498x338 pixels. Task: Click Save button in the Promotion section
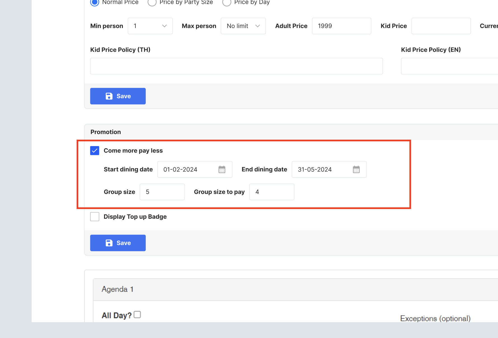pyautogui.click(x=118, y=243)
